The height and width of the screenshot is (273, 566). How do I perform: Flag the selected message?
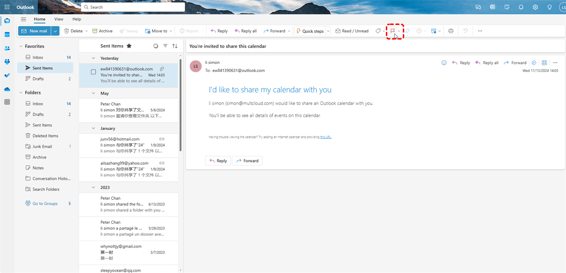(x=392, y=31)
